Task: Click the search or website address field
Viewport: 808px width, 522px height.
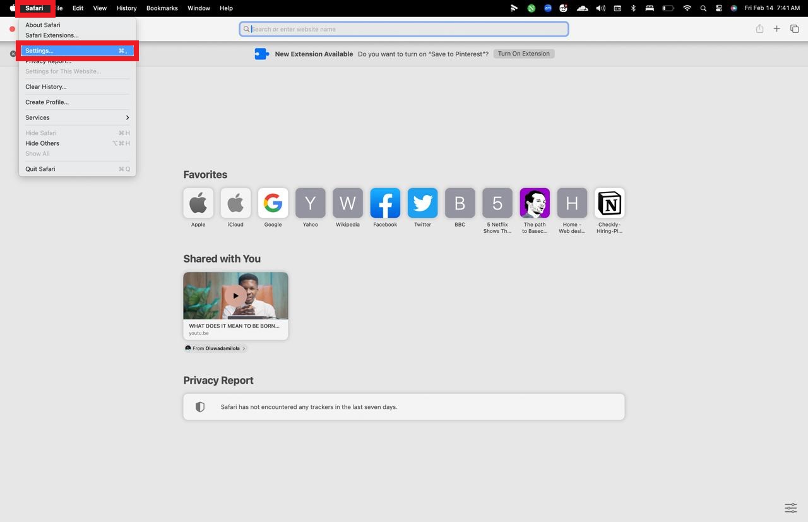Action: click(404, 29)
